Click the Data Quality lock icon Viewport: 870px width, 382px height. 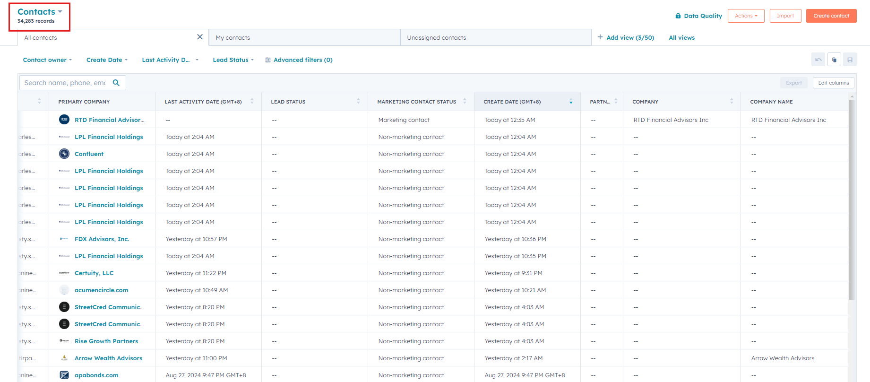[678, 16]
